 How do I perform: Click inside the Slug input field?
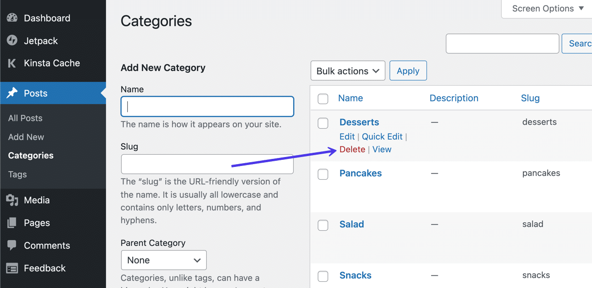(207, 164)
